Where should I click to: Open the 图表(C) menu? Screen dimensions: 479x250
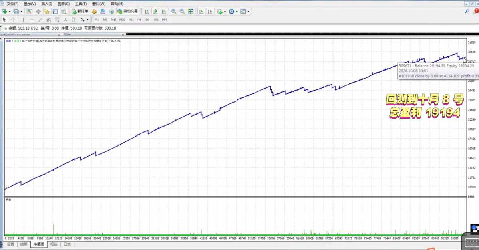(x=64, y=4)
